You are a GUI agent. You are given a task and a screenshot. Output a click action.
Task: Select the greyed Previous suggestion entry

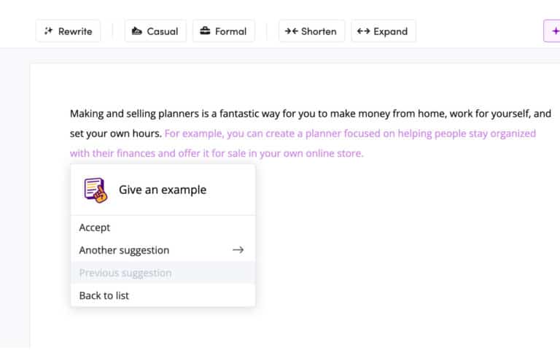tap(125, 273)
